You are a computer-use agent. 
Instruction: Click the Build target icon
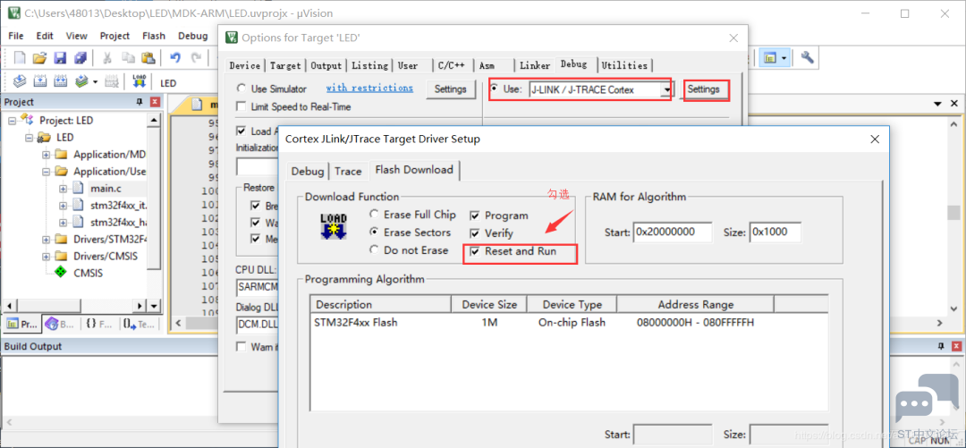click(x=40, y=81)
